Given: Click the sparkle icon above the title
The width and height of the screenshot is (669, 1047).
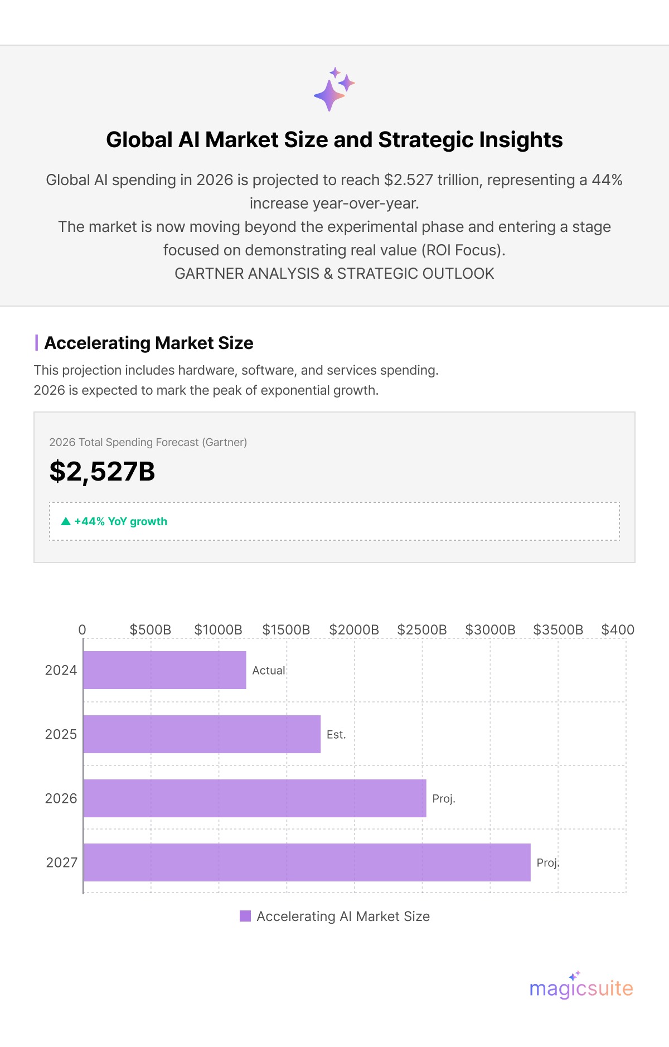Looking at the screenshot, I should click(x=334, y=89).
